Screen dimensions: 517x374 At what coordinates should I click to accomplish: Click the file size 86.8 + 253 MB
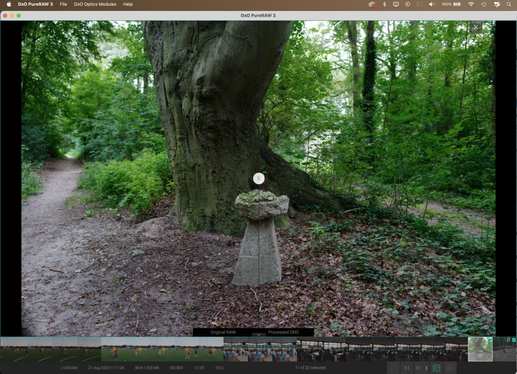pyautogui.click(x=147, y=368)
